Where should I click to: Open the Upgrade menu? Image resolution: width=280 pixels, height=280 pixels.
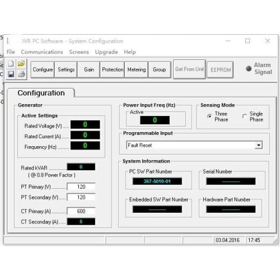click(x=106, y=52)
